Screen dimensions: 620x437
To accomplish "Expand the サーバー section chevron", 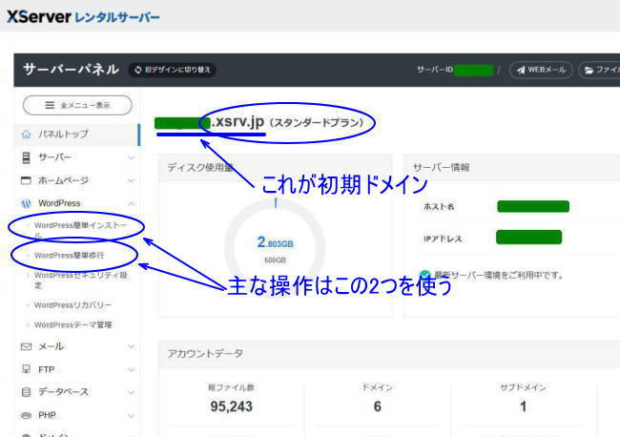I will click(x=131, y=156).
